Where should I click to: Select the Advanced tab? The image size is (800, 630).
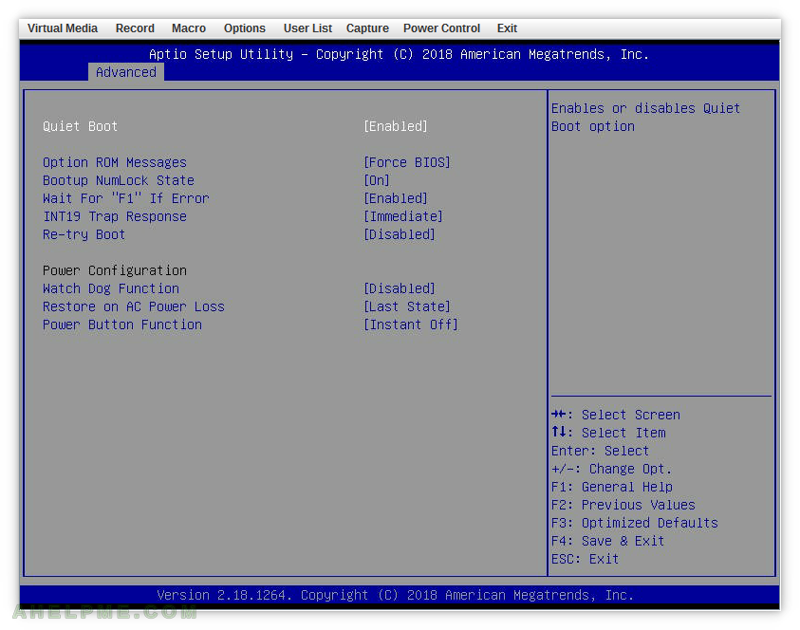point(126,72)
